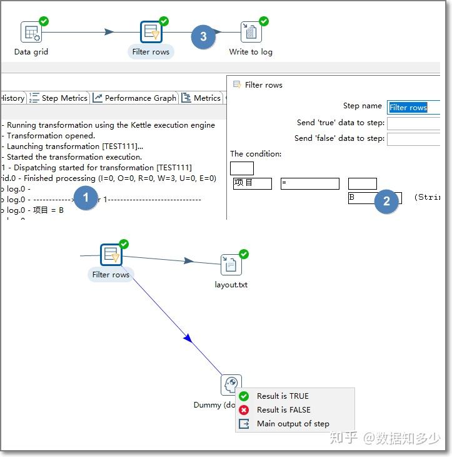Click the negate box at top of the condition
This screenshot has width=452, height=457.
[242, 168]
